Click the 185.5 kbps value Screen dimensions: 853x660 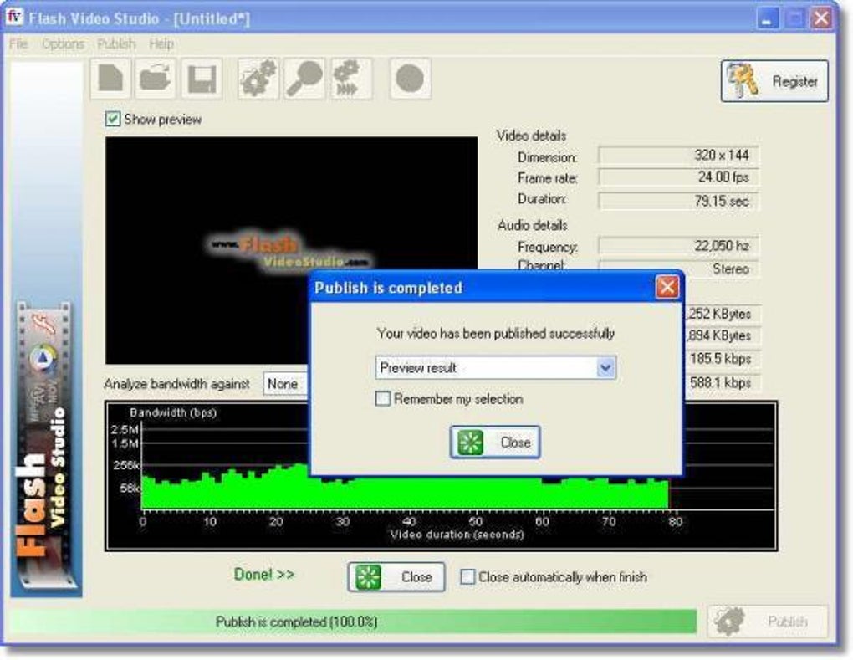[x=720, y=359]
